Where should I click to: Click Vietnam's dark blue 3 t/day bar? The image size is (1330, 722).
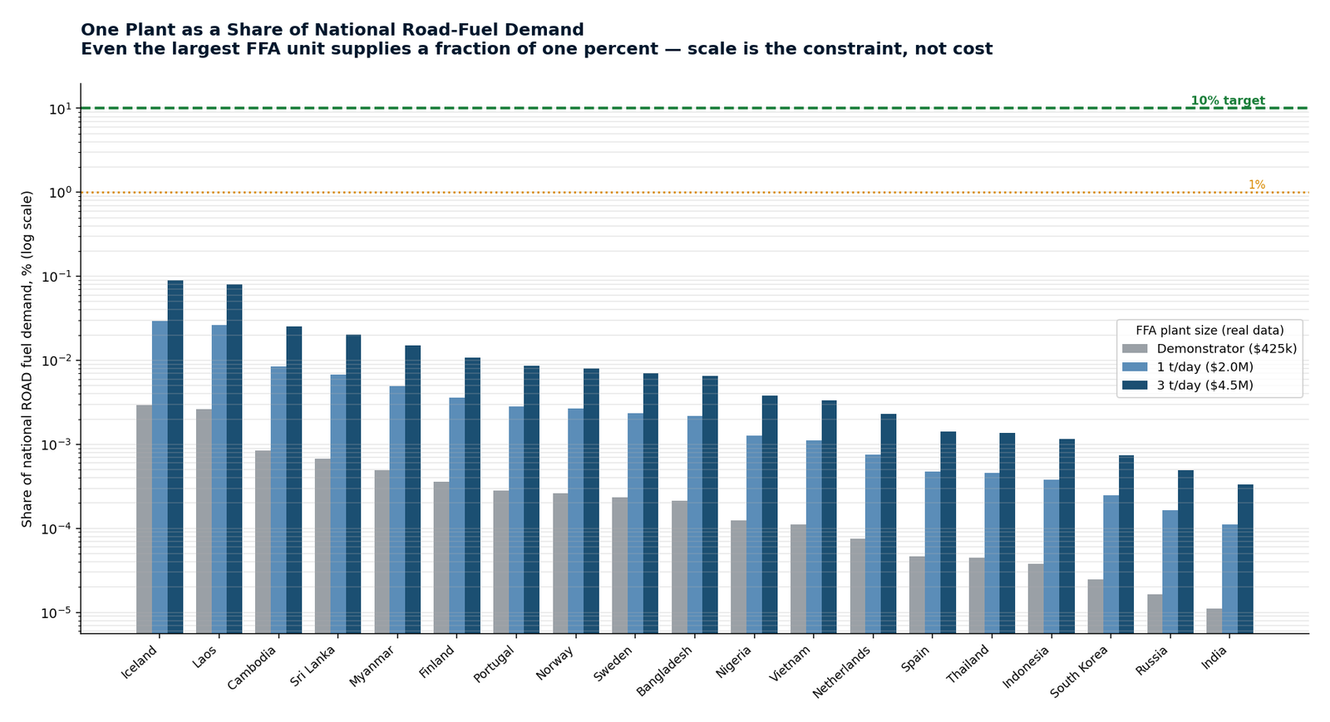830,517
